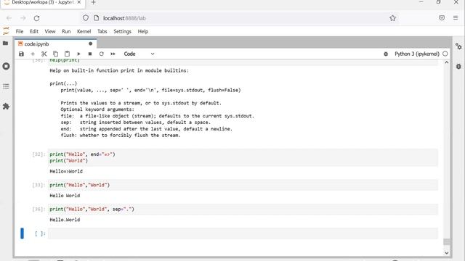The height and width of the screenshot is (261, 465).
Task: Click the kernel status circle indicator
Action: coord(445,54)
